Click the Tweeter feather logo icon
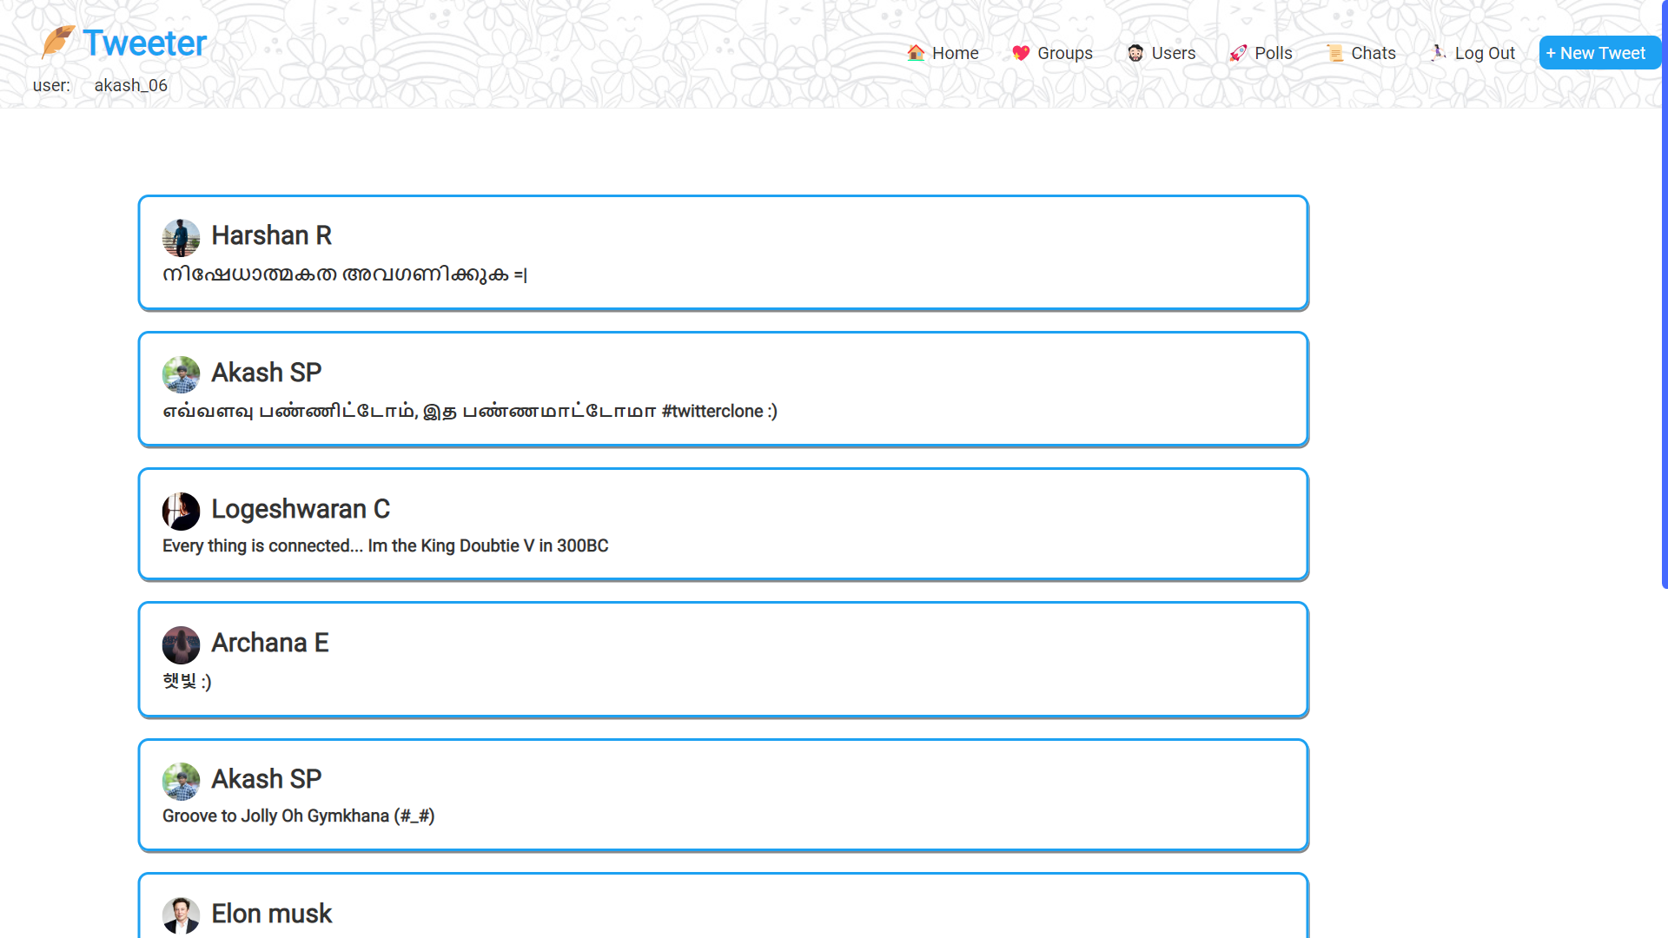This screenshot has width=1668, height=938. [x=57, y=42]
